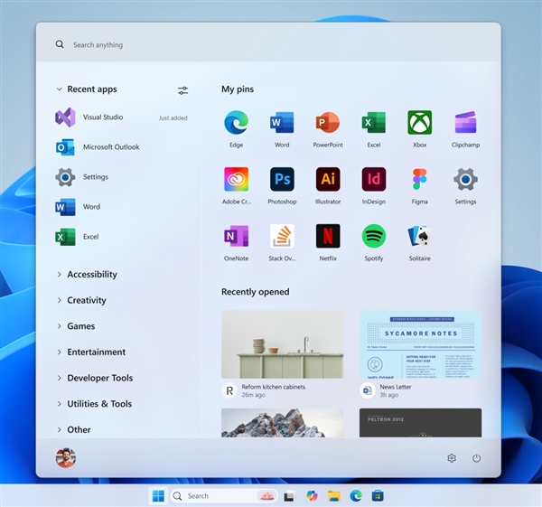Launch the Figma app icon

click(419, 179)
